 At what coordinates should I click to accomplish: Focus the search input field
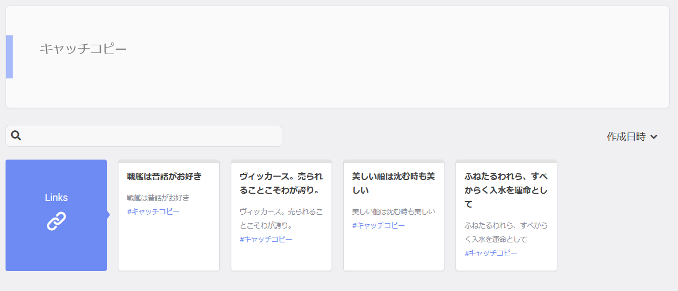point(144,136)
